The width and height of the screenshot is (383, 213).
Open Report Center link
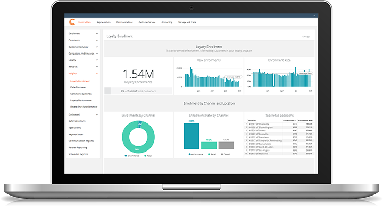(x=76, y=135)
